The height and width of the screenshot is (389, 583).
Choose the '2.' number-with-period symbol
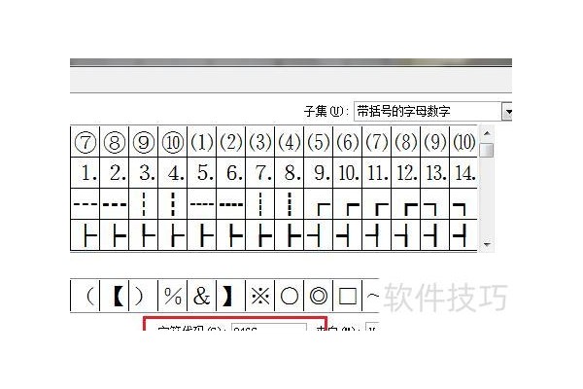(x=114, y=173)
